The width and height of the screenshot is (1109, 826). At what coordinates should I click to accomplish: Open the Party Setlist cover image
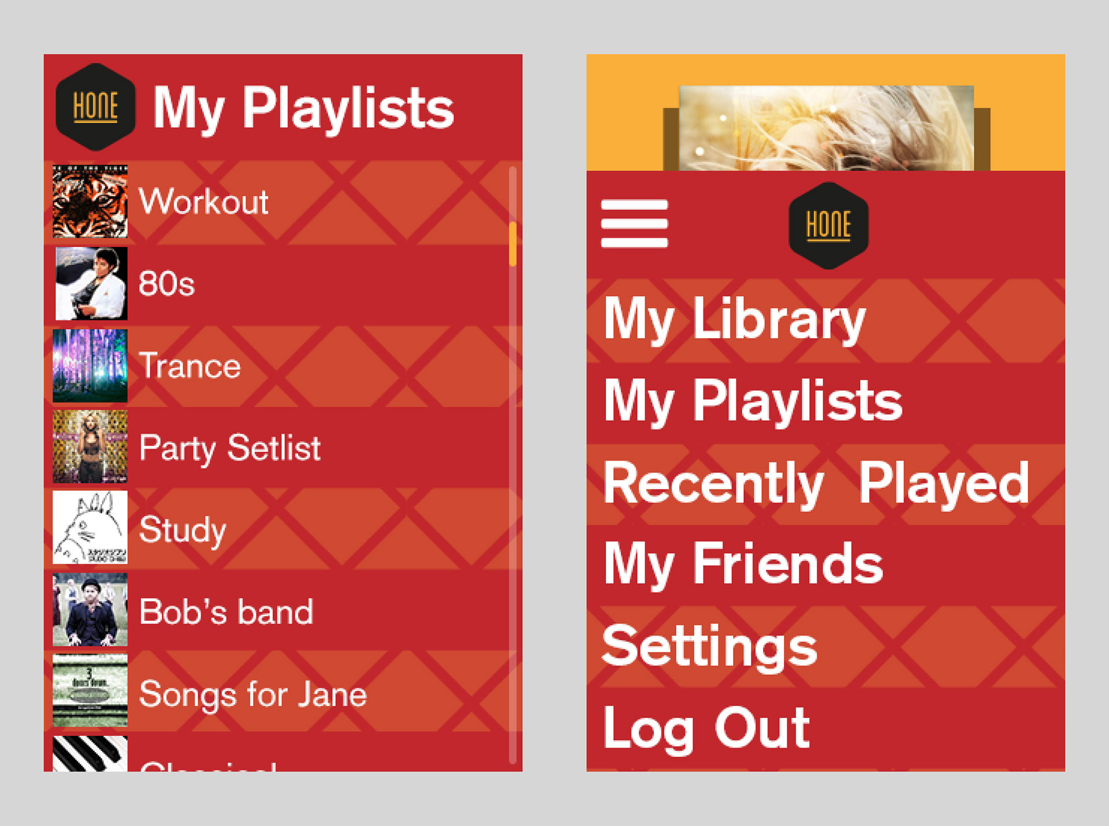[90, 447]
